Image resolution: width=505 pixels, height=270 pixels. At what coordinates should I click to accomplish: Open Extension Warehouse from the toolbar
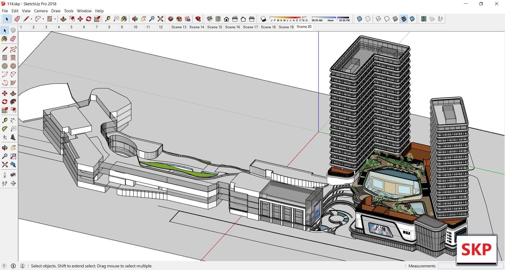pyautogui.click(x=179, y=19)
